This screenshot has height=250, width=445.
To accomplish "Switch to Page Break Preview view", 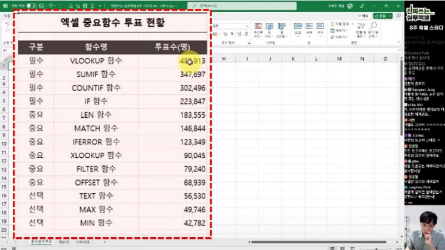I will coord(353,248).
